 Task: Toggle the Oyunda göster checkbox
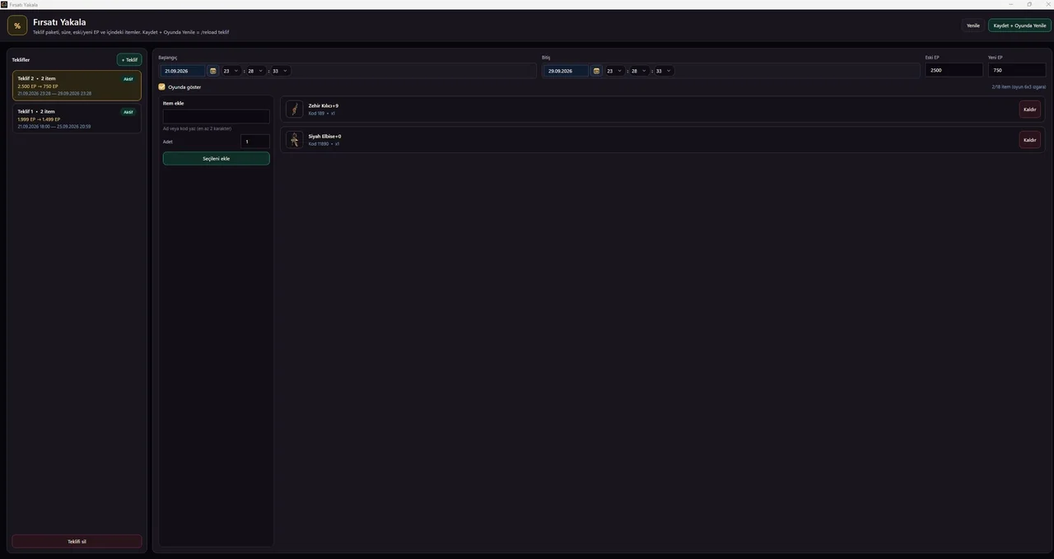(162, 86)
